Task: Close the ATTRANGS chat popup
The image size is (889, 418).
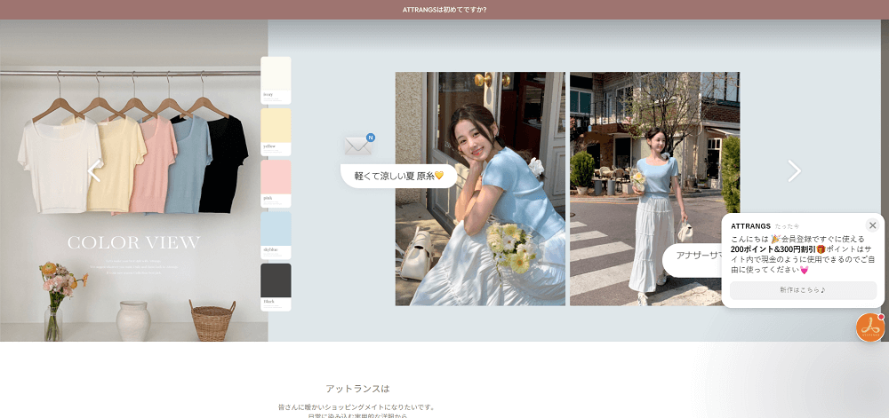Action: click(873, 225)
